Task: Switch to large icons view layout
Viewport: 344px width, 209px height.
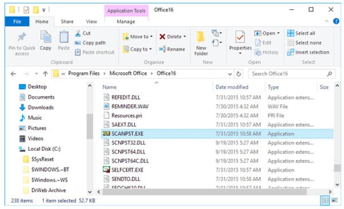Action: tap(335, 200)
